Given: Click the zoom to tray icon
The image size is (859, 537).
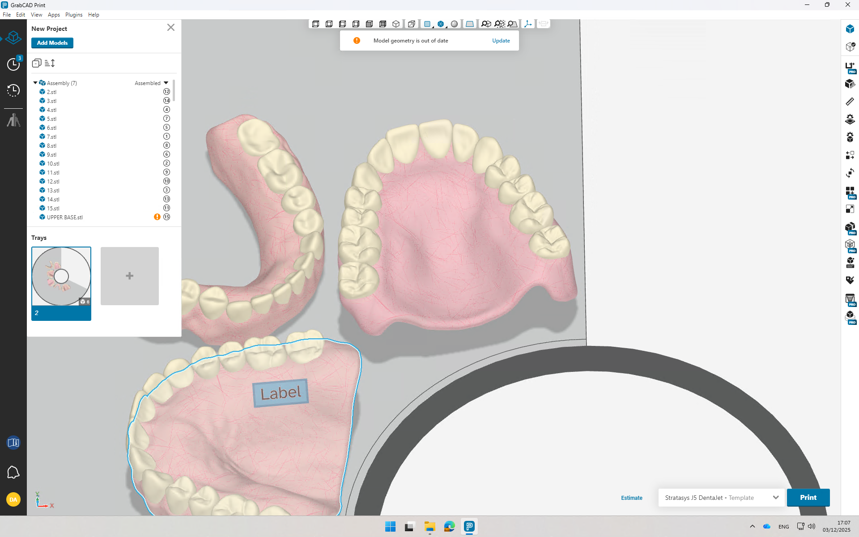Looking at the screenshot, I should point(513,24).
